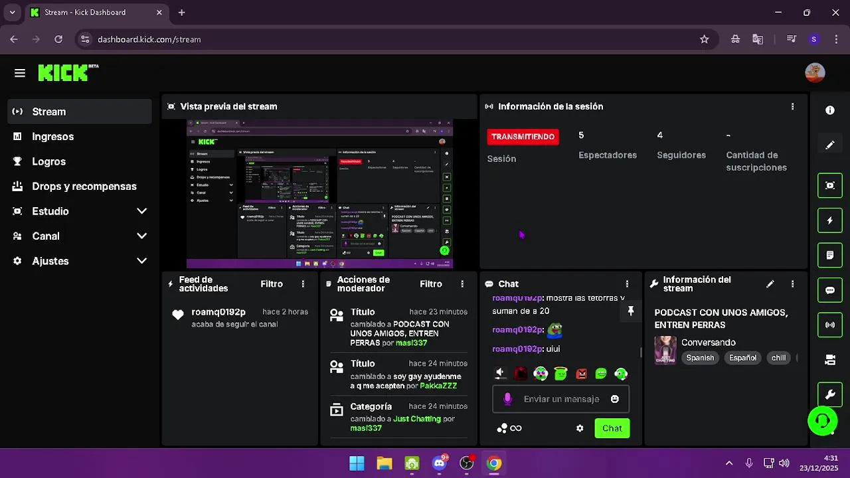
Task: Open three-dot menu for Información del stream
Action: [792, 283]
